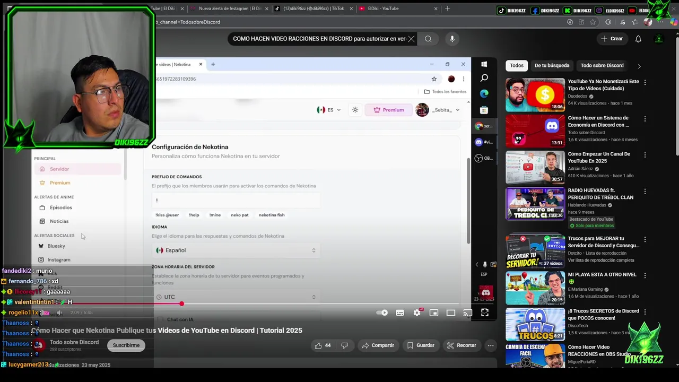The image size is (679, 382).
Task: Click browser favorites star-list icon
Action: (635, 22)
